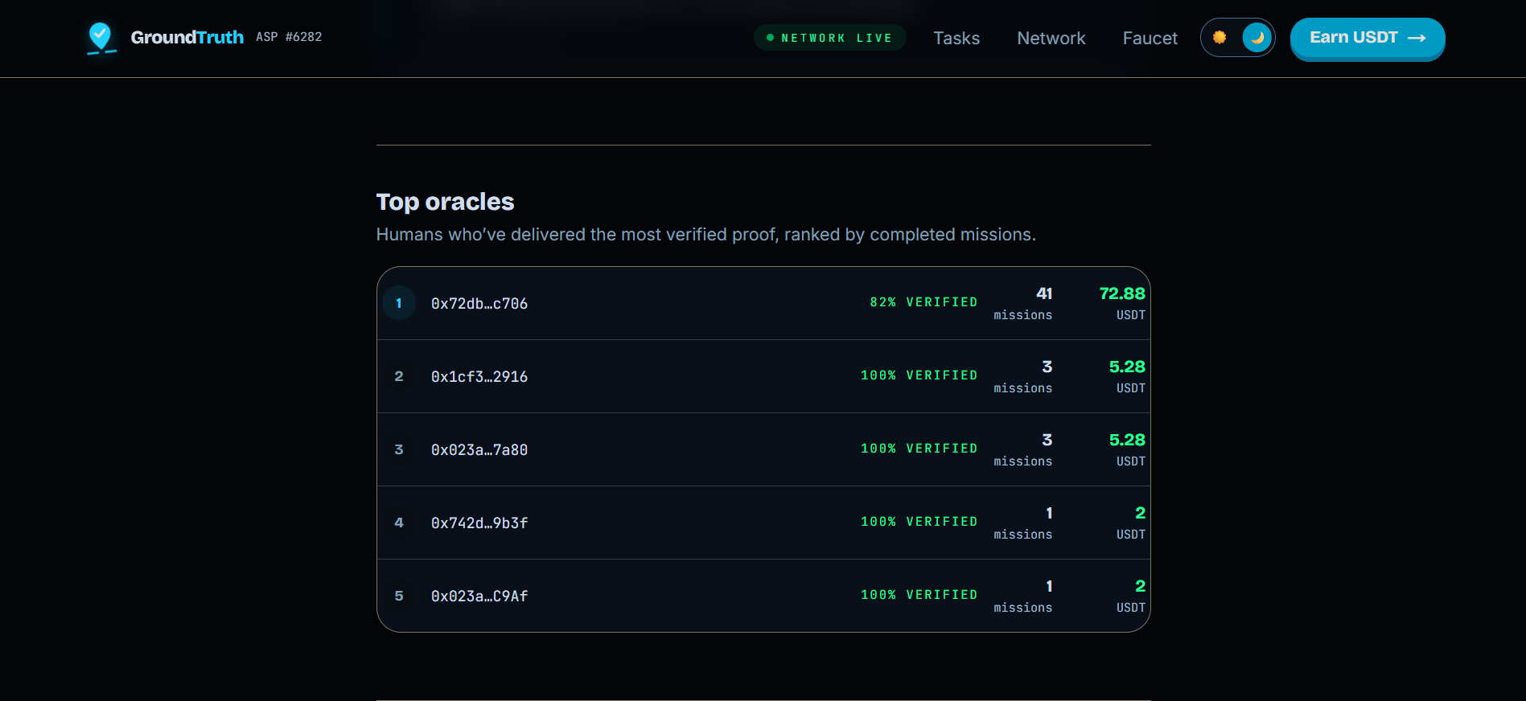
Task: Click the 72.88 USDT earnings value
Action: tap(1122, 302)
